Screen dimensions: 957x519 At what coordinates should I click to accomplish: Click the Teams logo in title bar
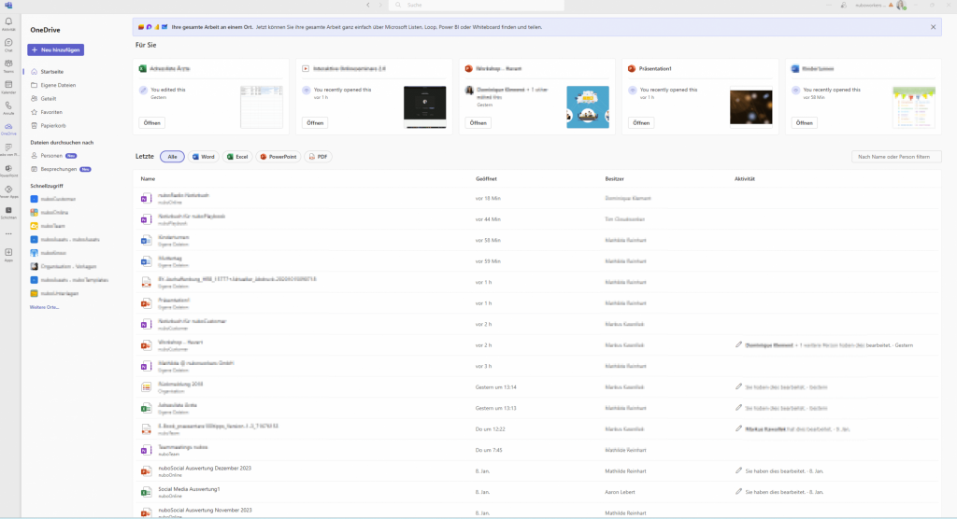(8, 5)
